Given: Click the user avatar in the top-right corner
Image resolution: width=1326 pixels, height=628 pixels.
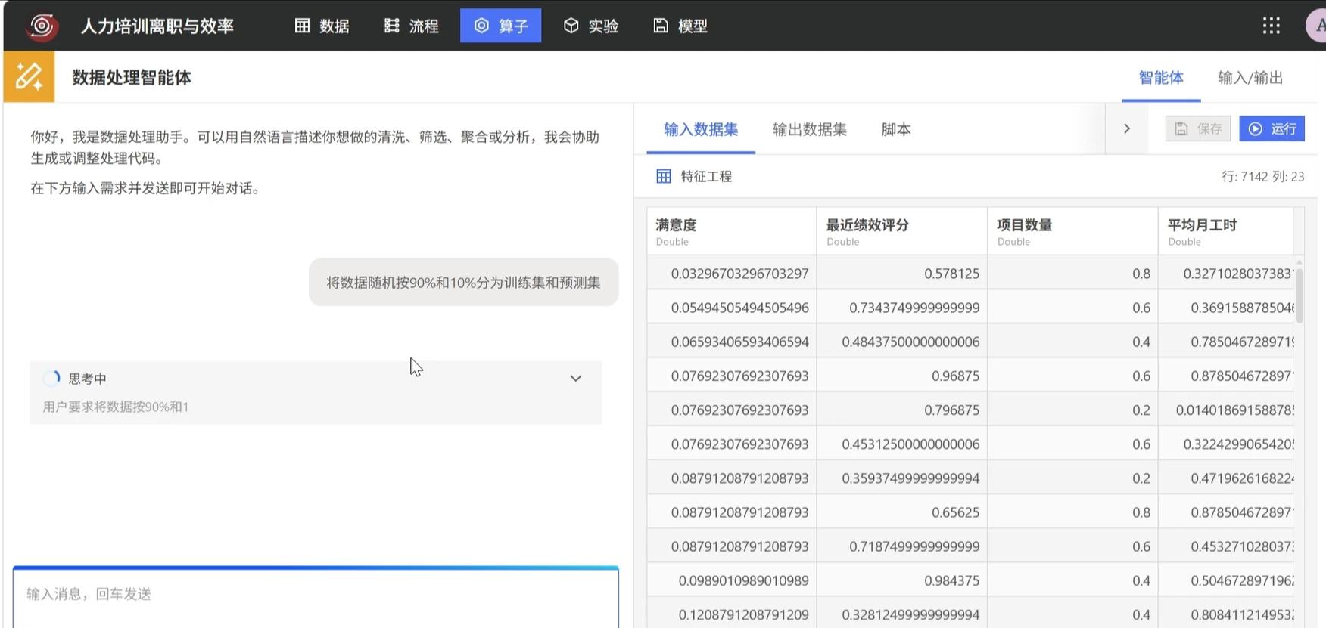Looking at the screenshot, I should tap(1317, 26).
